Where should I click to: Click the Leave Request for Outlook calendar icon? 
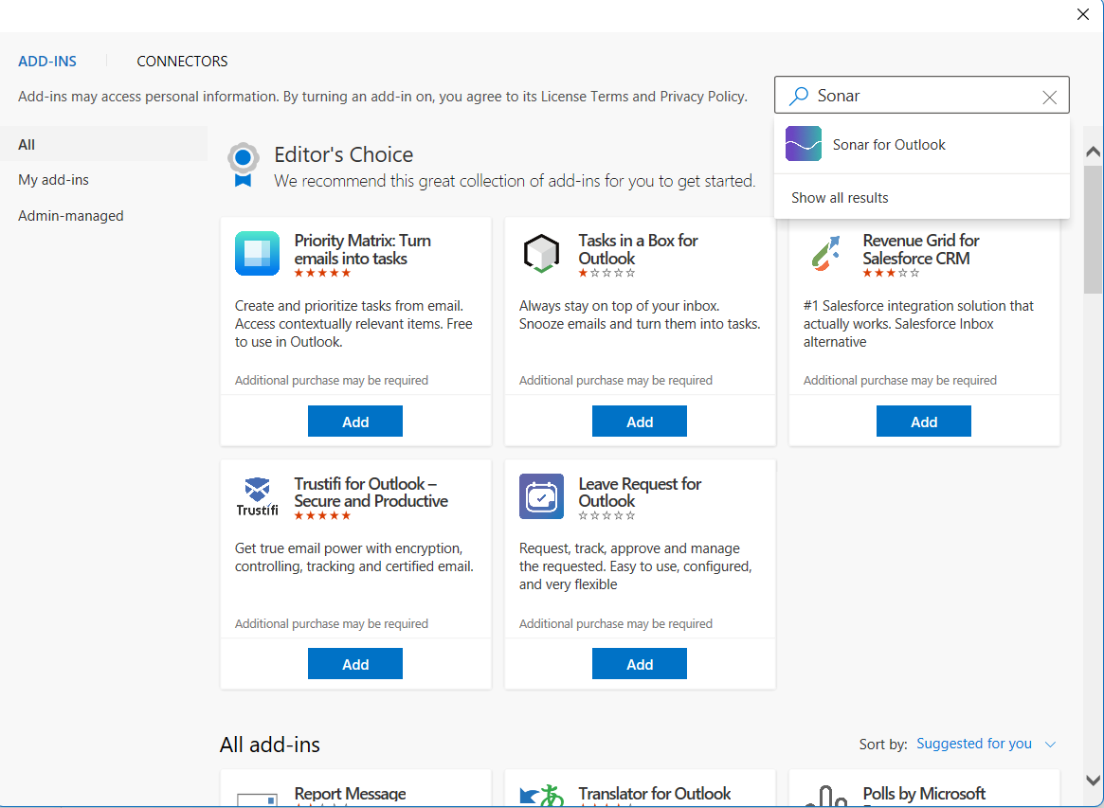(541, 495)
